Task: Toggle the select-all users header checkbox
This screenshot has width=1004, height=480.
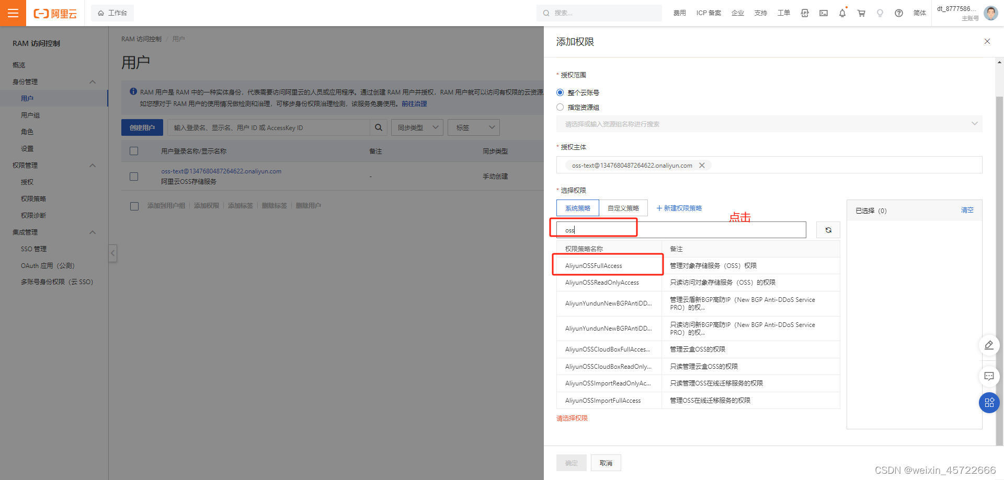Action: coord(134,151)
